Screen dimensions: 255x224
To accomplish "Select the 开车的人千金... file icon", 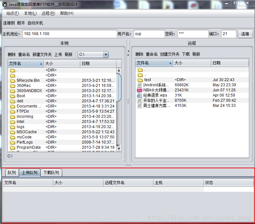I will [140, 100].
